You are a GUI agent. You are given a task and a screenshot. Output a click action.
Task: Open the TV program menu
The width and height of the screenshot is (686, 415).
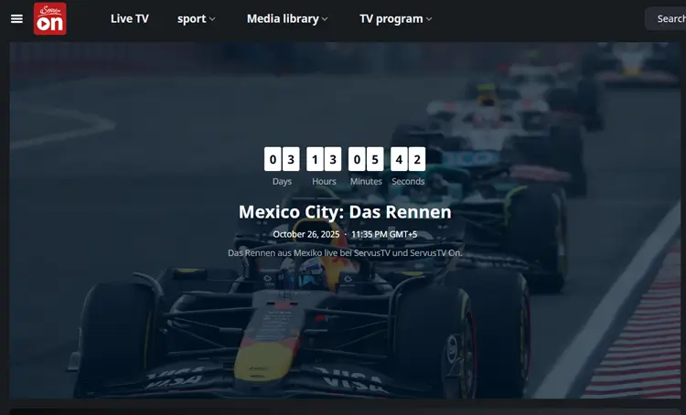click(x=391, y=18)
